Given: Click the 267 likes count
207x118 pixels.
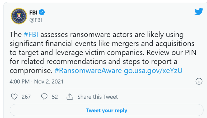Looking at the screenshot, I should pos(26,97).
